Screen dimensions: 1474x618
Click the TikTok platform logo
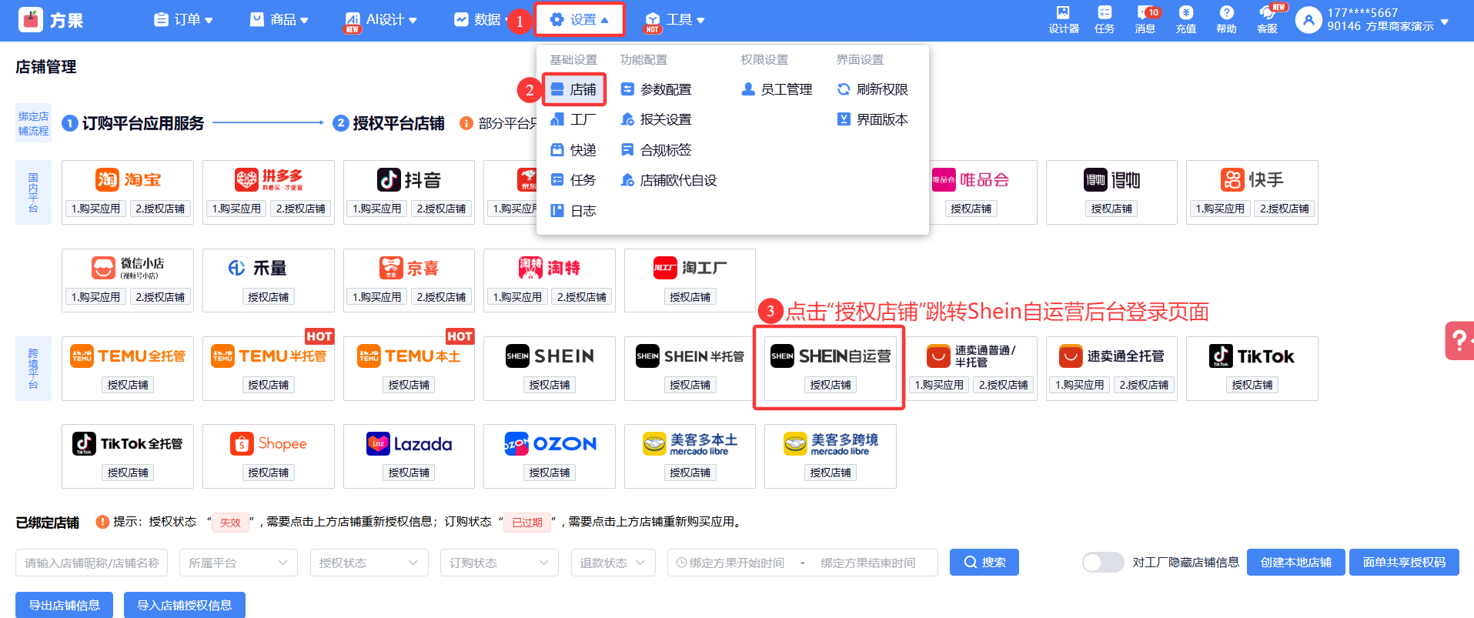tap(1252, 356)
